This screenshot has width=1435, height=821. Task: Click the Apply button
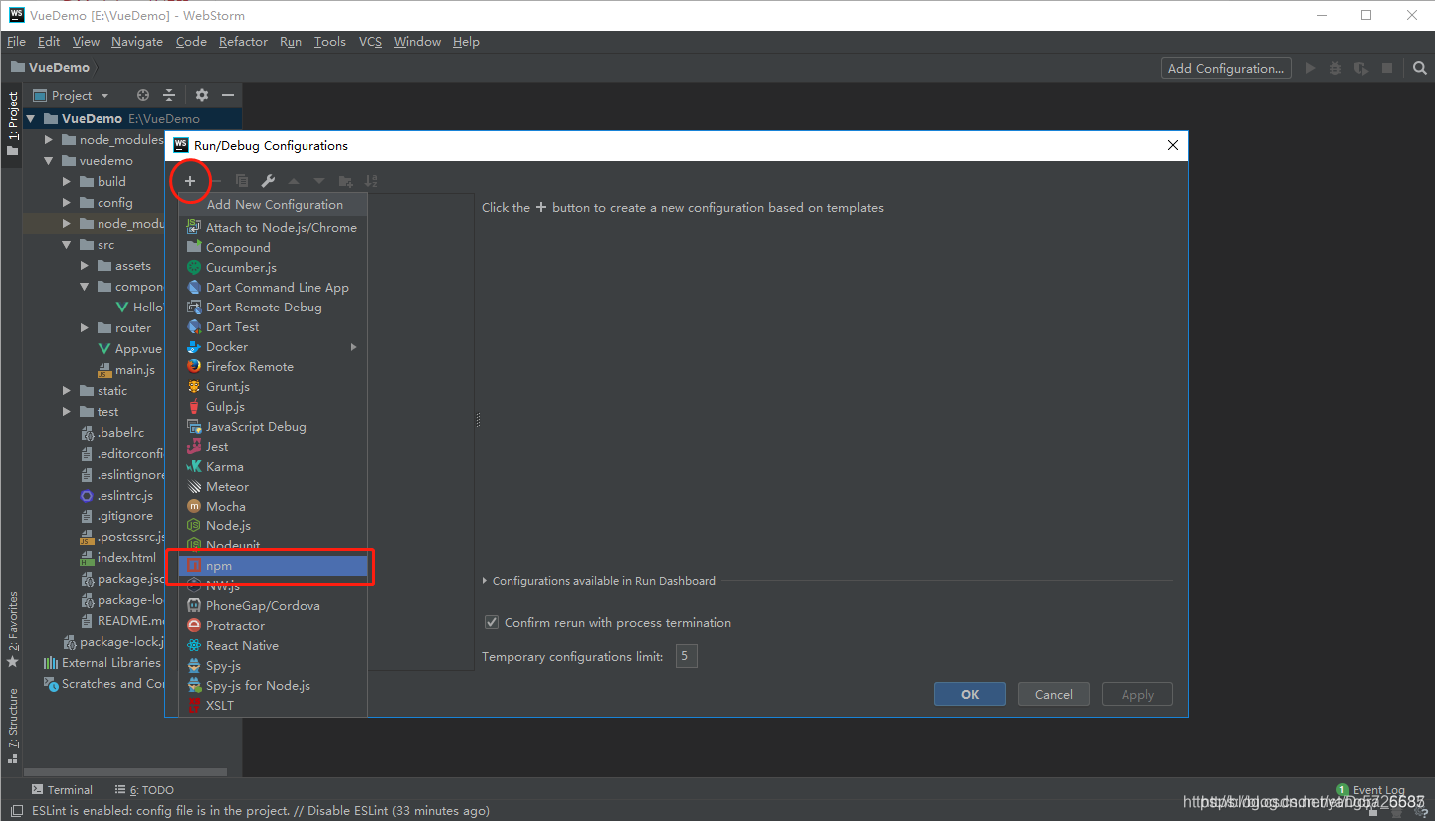click(1137, 694)
